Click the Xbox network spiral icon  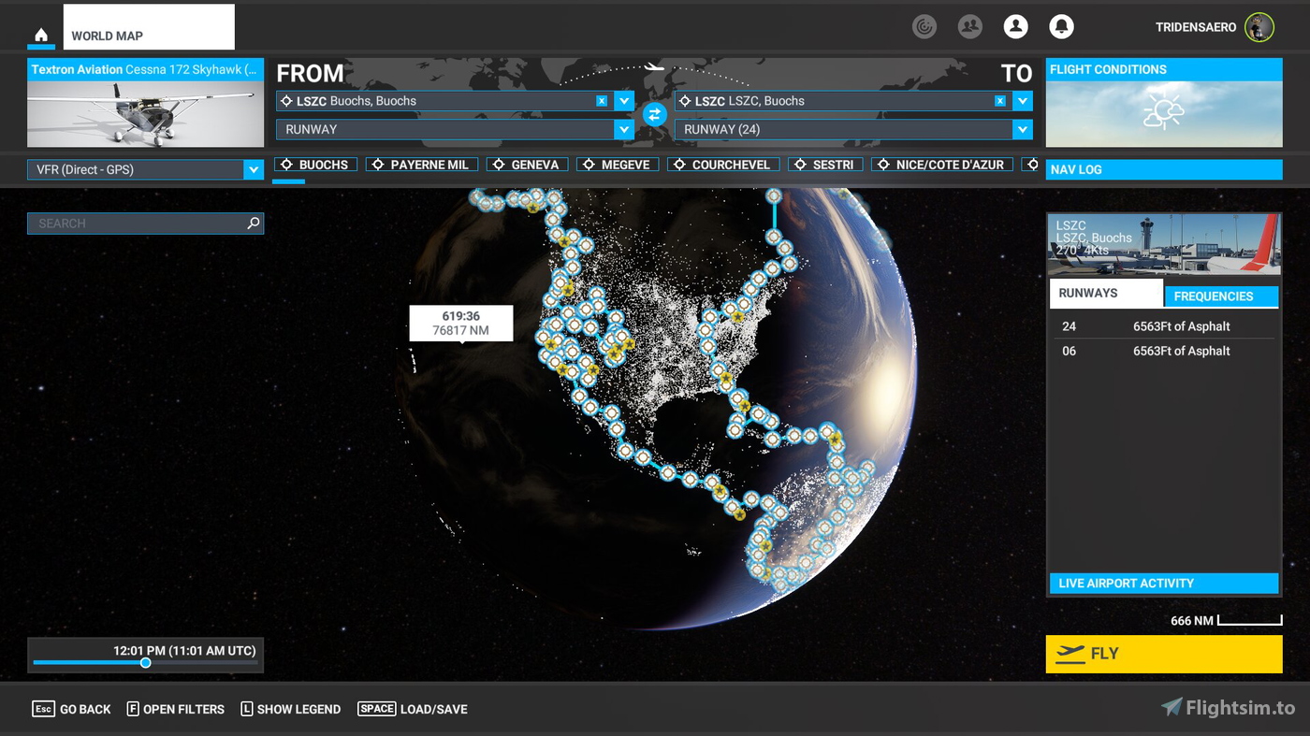click(x=924, y=26)
